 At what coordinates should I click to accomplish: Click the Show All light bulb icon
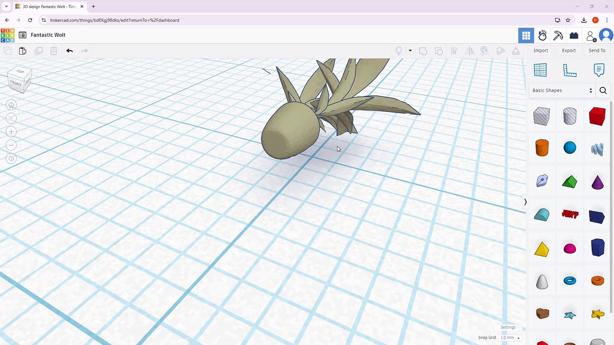pyautogui.click(x=399, y=51)
